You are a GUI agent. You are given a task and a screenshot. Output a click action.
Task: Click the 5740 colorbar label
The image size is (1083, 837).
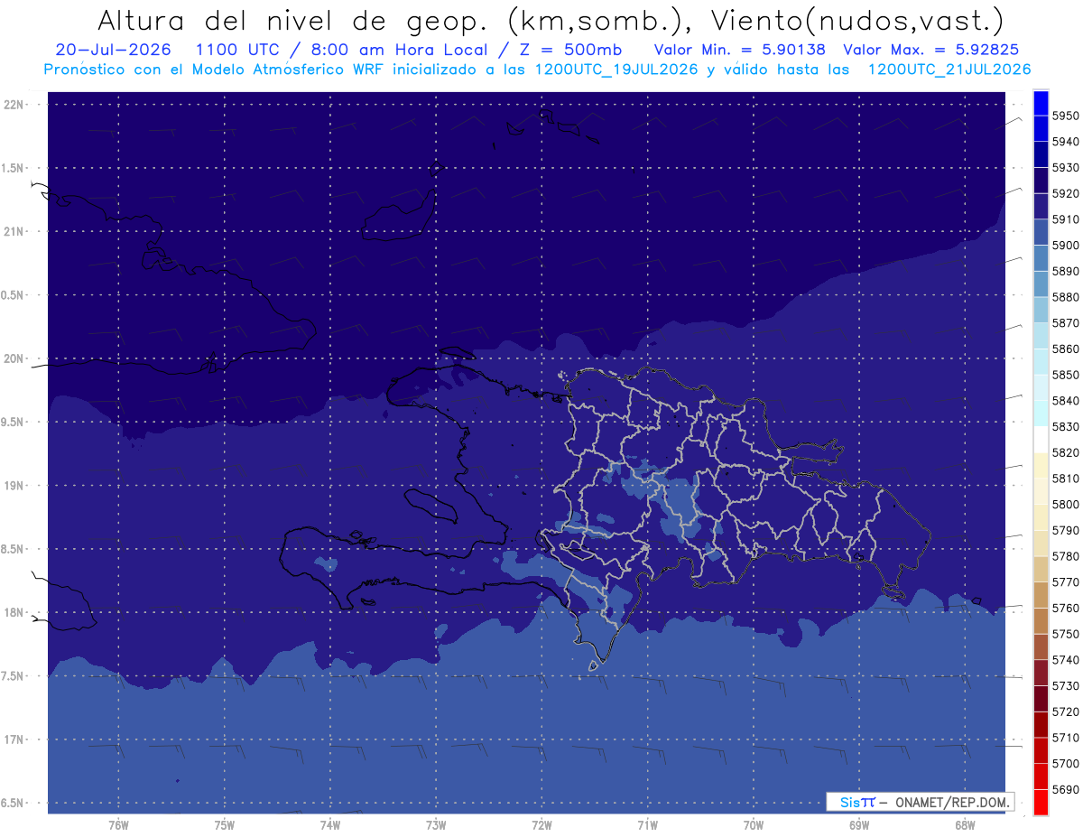(1065, 660)
